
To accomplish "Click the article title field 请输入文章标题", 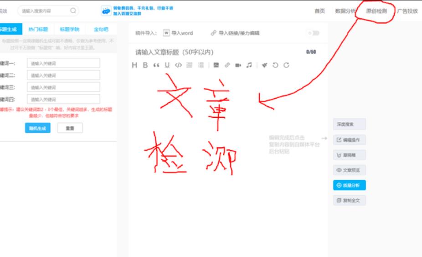I will click(175, 52).
